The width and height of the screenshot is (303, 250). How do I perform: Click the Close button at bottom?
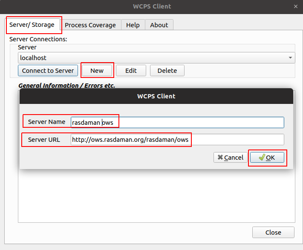tap(273, 233)
